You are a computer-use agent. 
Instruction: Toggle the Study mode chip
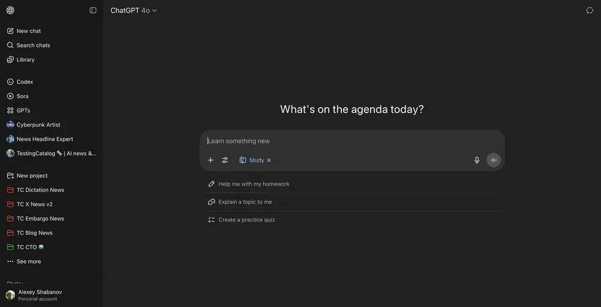pyautogui.click(x=252, y=160)
